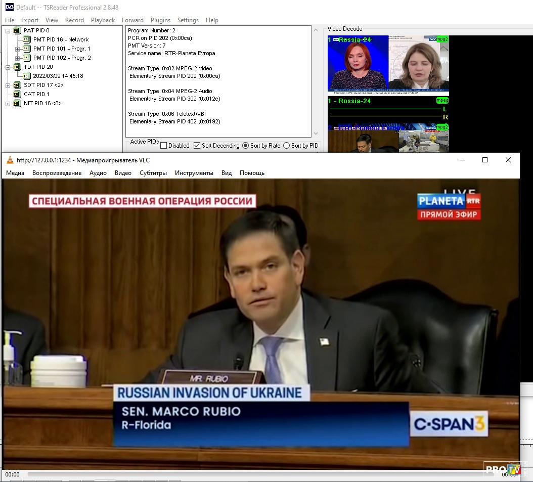The image size is (533, 482).
Task: Select the CAT PID 1 icon
Action: 17,94
